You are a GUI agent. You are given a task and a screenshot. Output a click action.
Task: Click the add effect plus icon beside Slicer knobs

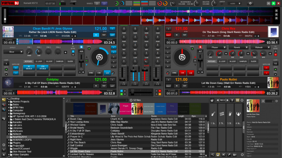click(x=66, y=52)
